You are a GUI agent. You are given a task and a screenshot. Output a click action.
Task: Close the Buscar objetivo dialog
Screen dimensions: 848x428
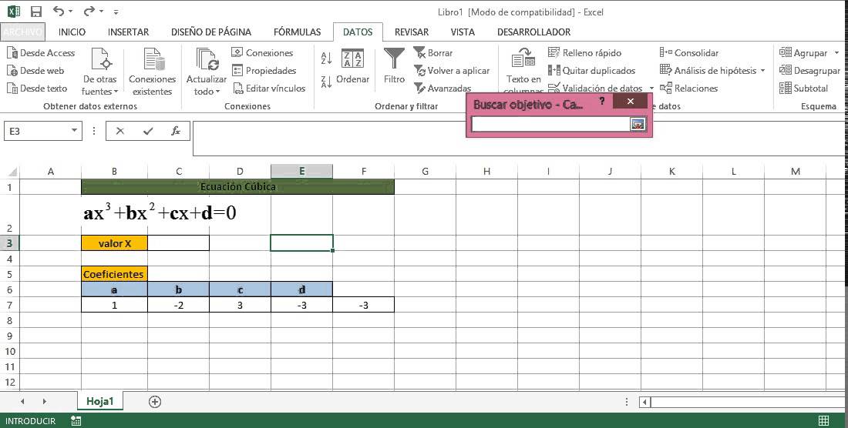(630, 101)
